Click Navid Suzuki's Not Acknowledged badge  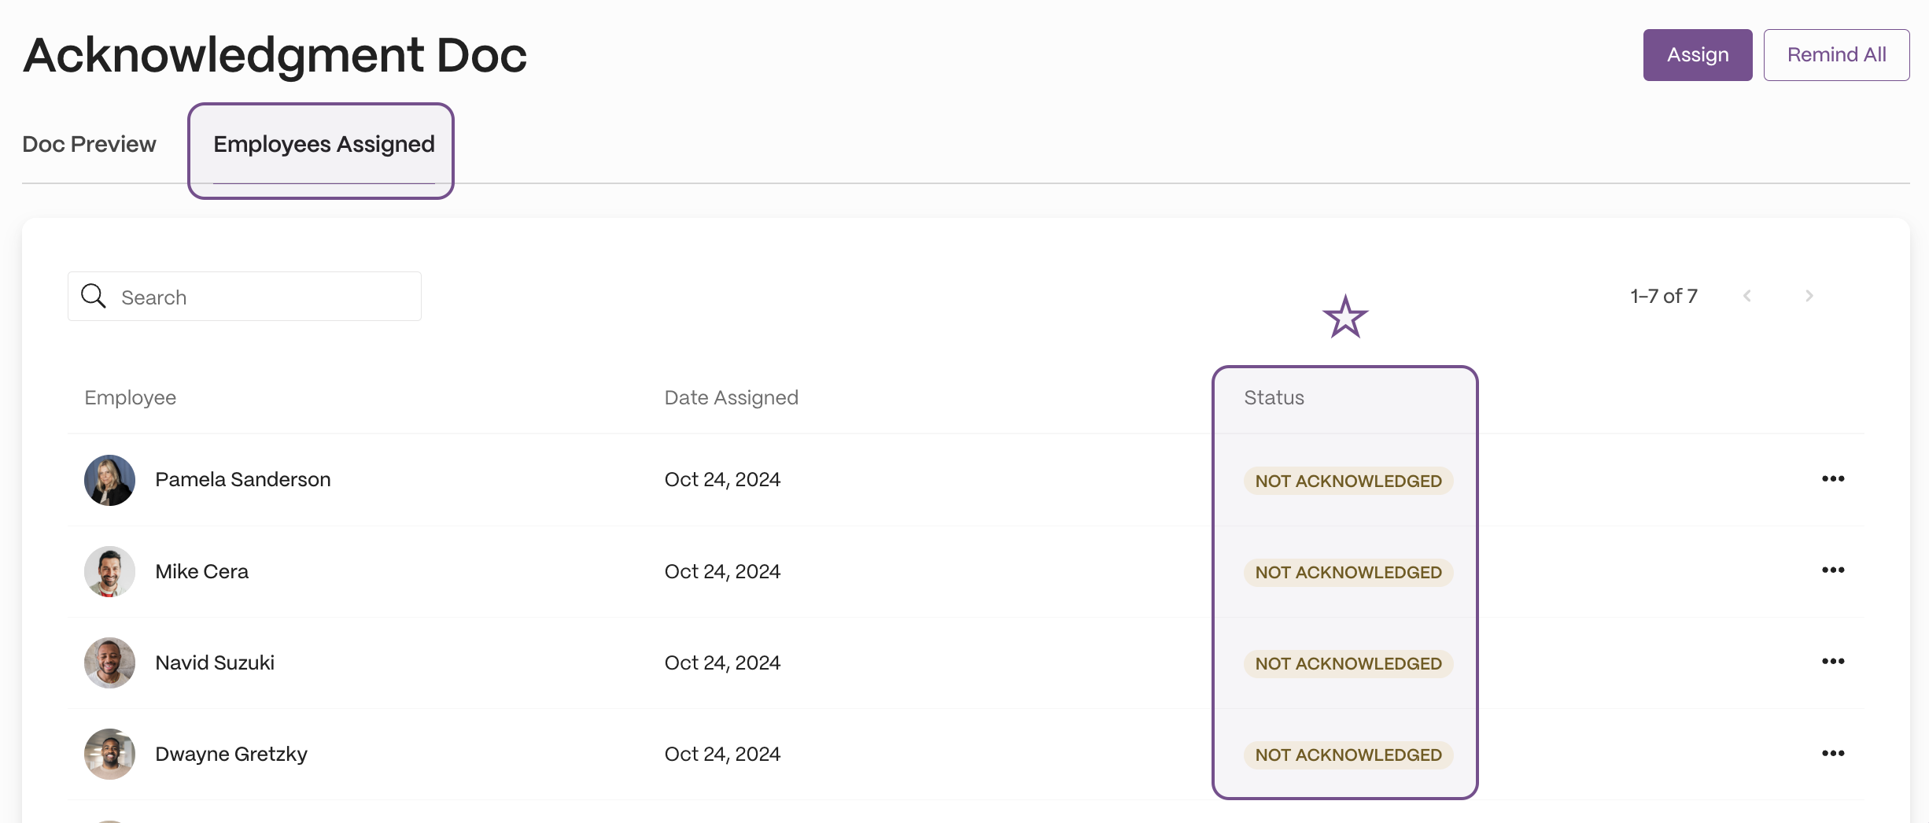pos(1348,663)
